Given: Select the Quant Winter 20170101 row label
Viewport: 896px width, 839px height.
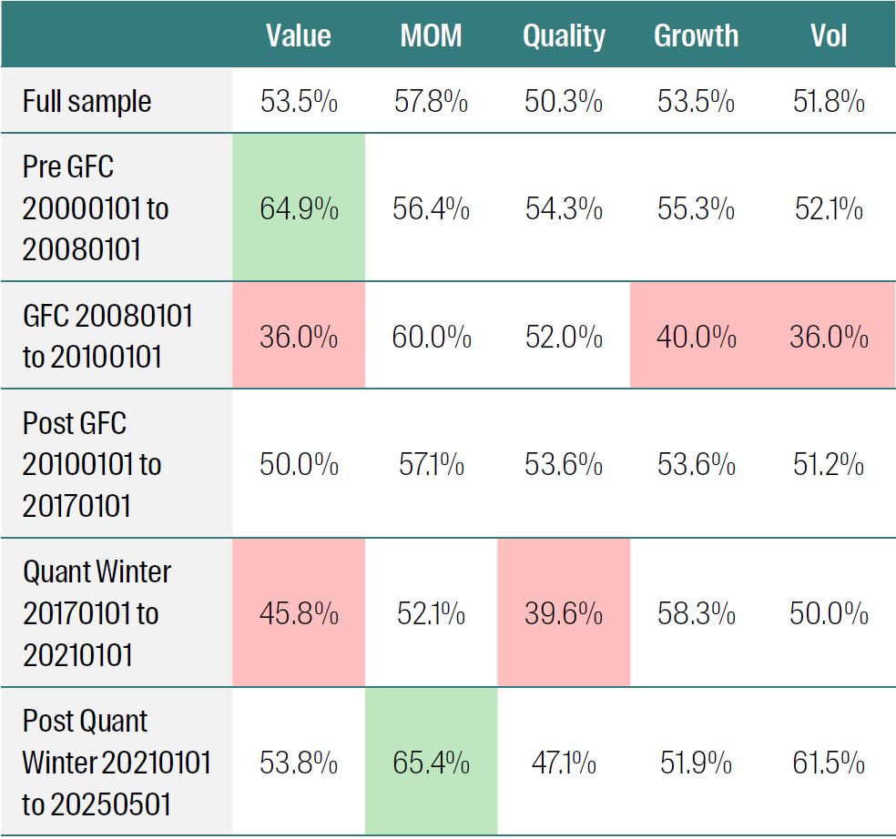Looking at the screenshot, I should coord(97,613).
